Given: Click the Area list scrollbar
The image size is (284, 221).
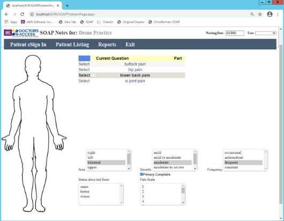Looking at the screenshot, I should click(129, 159).
